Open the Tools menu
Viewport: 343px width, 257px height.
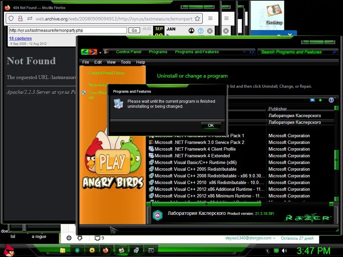tap(126, 62)
